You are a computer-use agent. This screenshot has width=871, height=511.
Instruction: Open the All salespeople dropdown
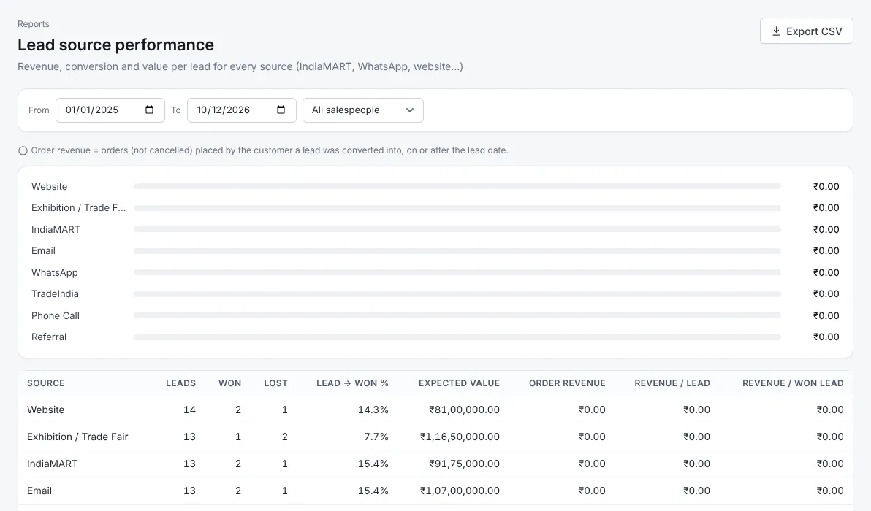[x=362, y=109]
